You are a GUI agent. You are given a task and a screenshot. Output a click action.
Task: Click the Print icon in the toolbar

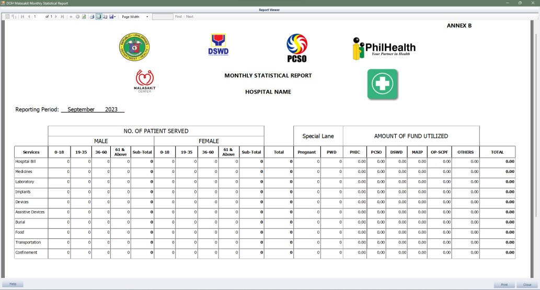point(92,17)
